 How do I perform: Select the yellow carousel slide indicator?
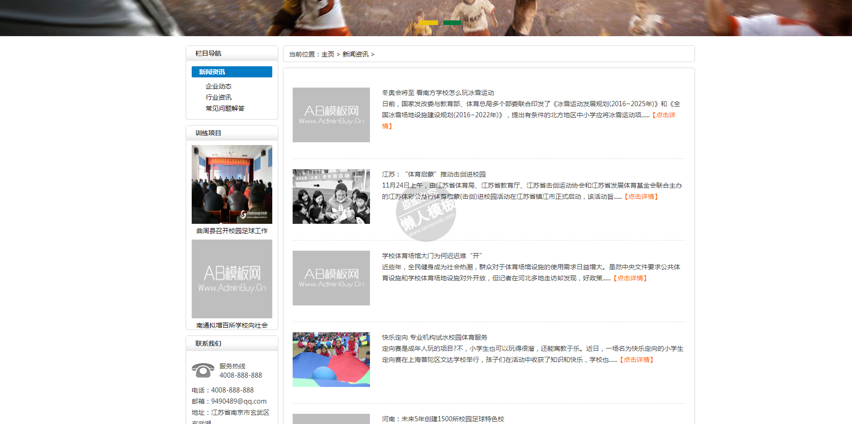428,22
